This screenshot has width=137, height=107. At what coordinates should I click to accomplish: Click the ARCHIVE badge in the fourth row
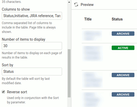[123, 95]
